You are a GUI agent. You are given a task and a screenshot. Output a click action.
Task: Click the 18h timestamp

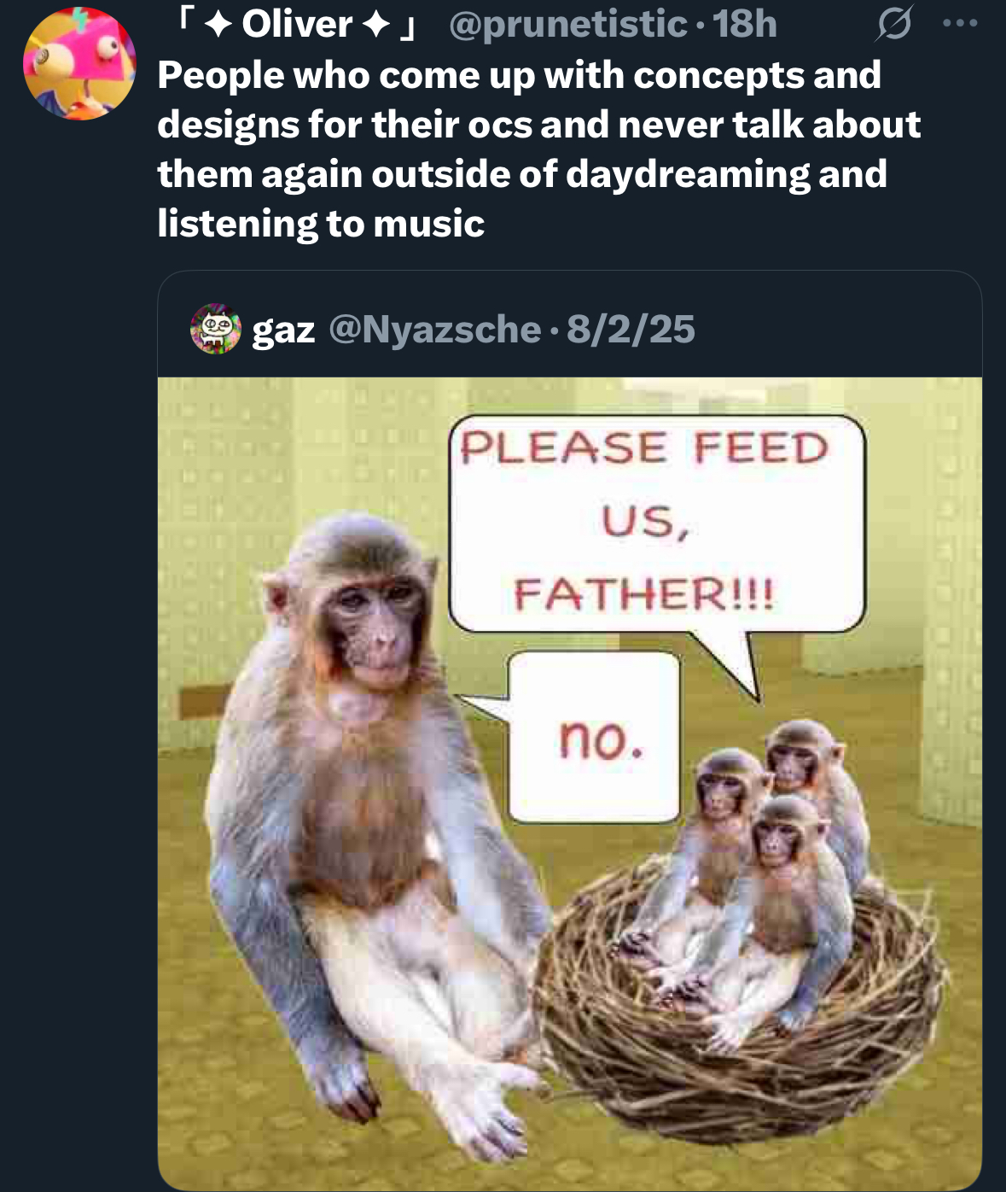(745, 24)
